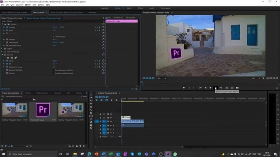Switch to Assembly workspace
Image resolution: width=280 pixels, height=157 pixels.
click(105, 8)
